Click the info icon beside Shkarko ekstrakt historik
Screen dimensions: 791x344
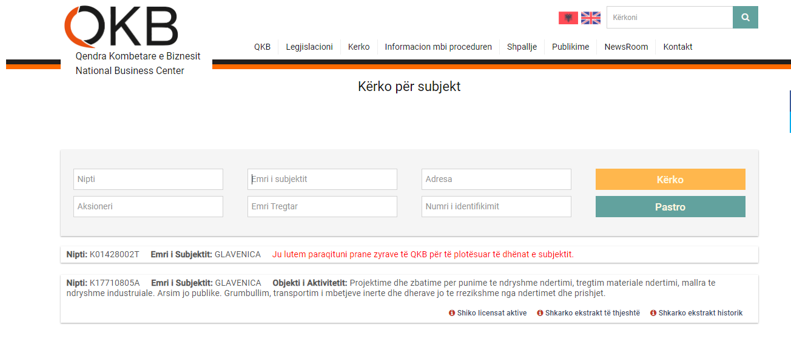tap(653, 313)
